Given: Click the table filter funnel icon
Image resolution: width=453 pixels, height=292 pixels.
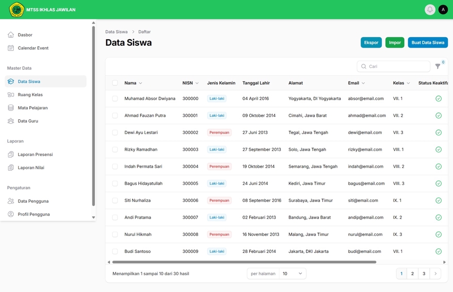Looking at the screenshot, I should point(438,67).
